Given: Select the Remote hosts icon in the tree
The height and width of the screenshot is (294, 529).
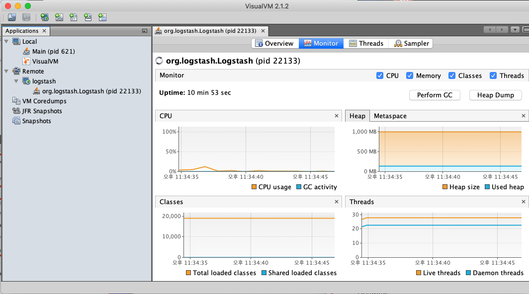Looking at the screenshot, I should pos(16,71).
